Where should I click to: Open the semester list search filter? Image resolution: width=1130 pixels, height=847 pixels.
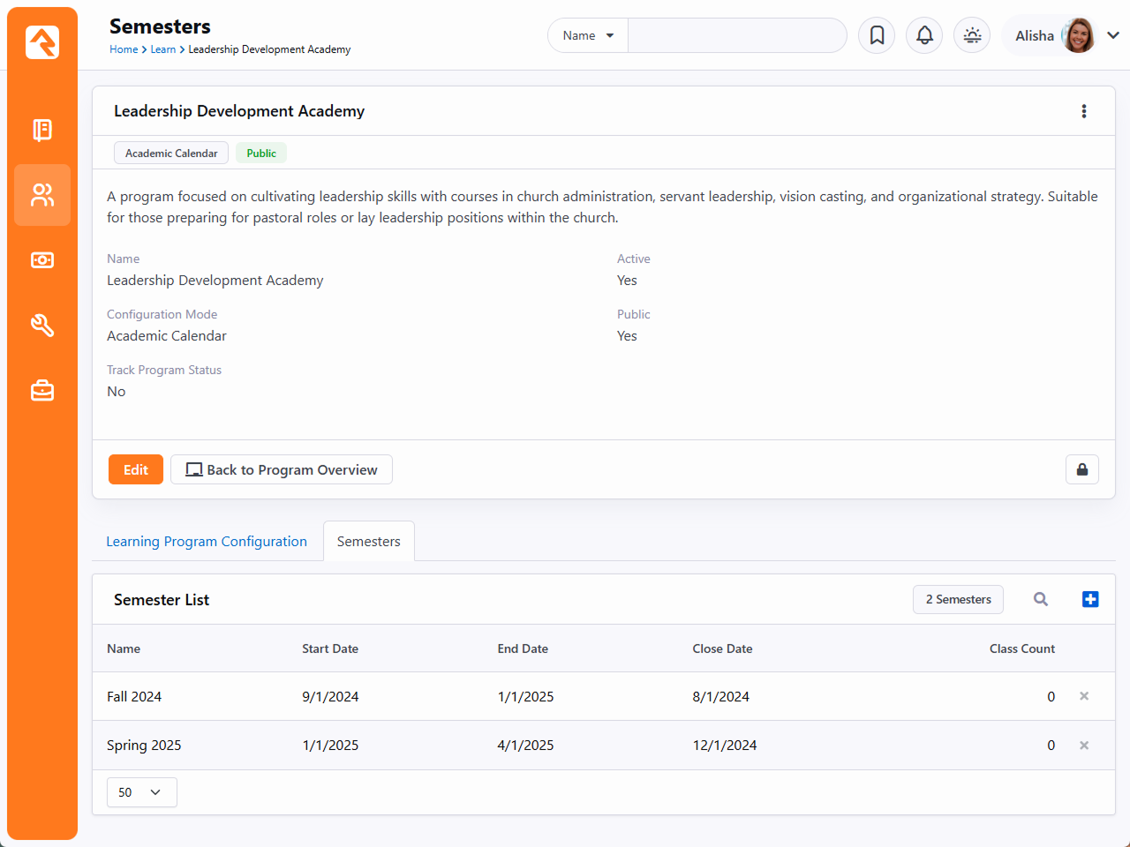[x=1041, y=599]
